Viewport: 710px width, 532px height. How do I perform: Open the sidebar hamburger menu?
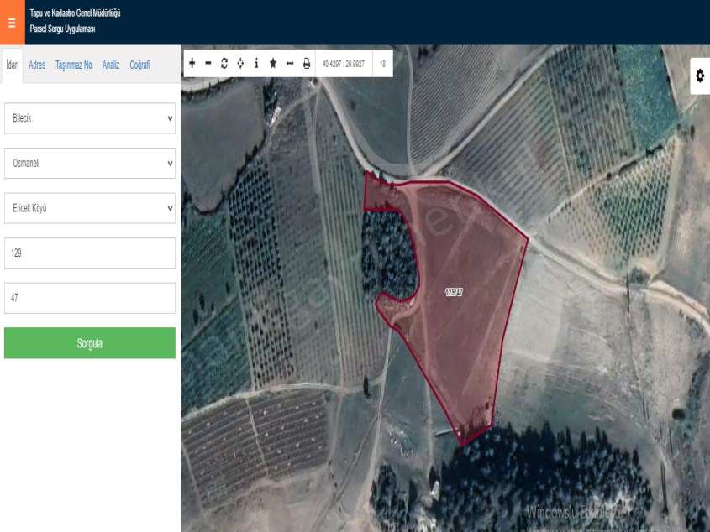coord(11,24)
